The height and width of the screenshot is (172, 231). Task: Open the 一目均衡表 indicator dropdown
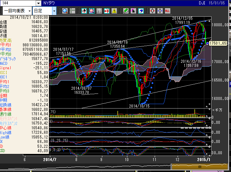coord(29,11)
